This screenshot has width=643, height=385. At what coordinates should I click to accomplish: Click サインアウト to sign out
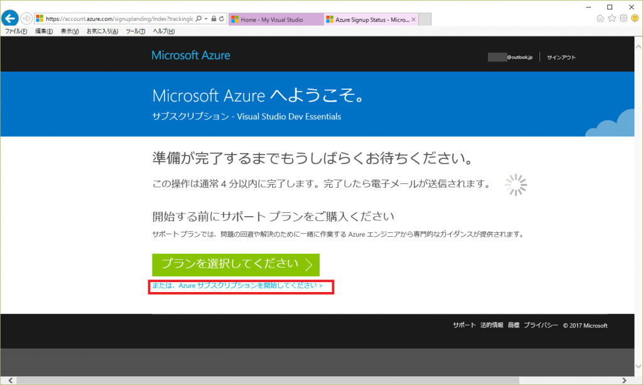coord(561,57)
